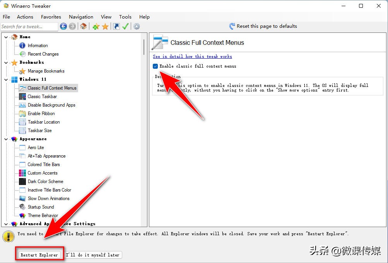Open the File menu
The image size is (388, 263).
point(7,17)
